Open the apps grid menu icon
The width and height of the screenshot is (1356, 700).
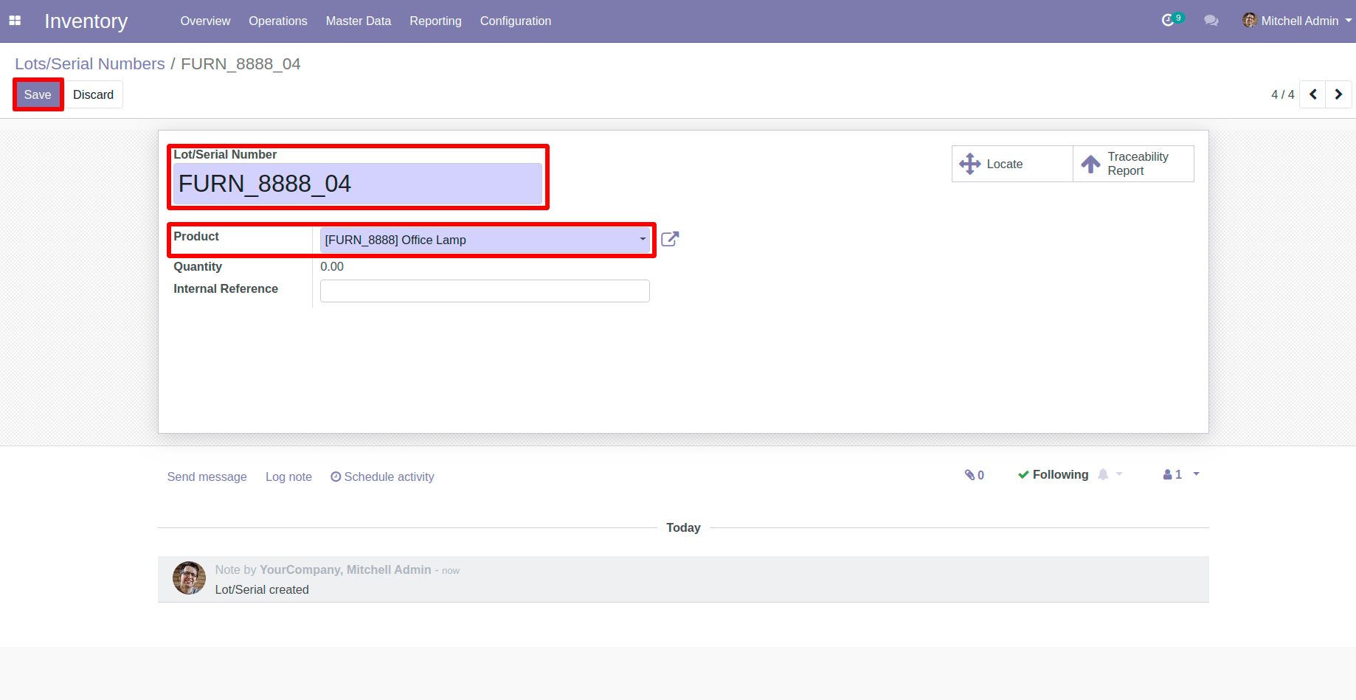15,21
